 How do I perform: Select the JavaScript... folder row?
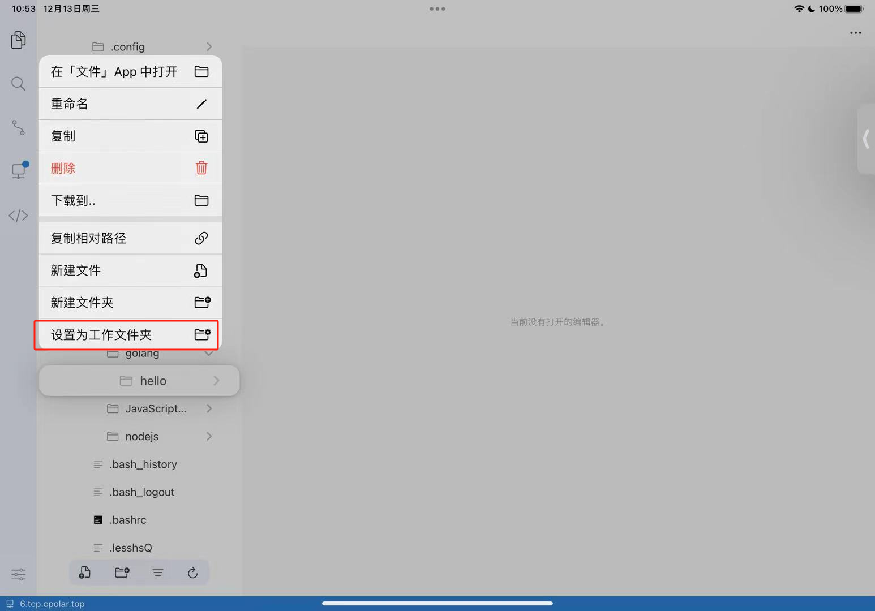(x=139, y=408)
